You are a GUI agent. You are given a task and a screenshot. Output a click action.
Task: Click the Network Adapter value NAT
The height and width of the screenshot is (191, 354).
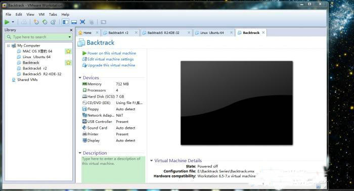(119, 115)
